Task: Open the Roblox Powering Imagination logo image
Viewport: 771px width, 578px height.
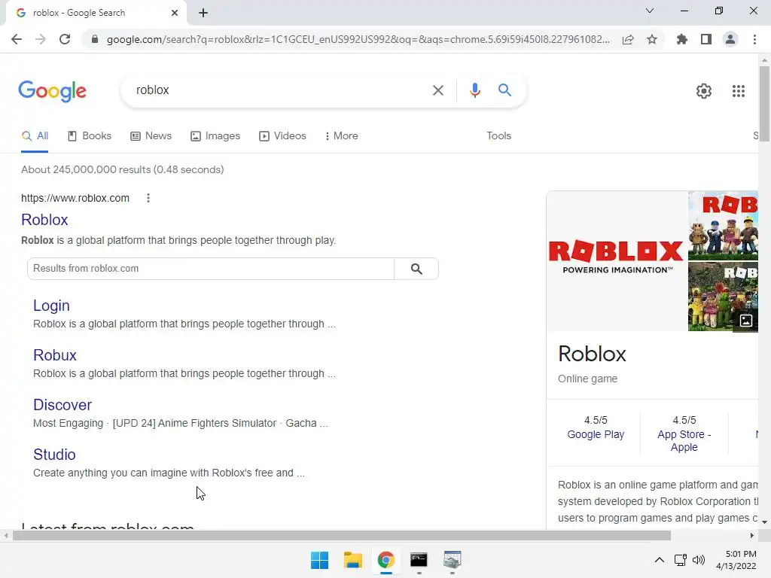Action: pos(617,261)
